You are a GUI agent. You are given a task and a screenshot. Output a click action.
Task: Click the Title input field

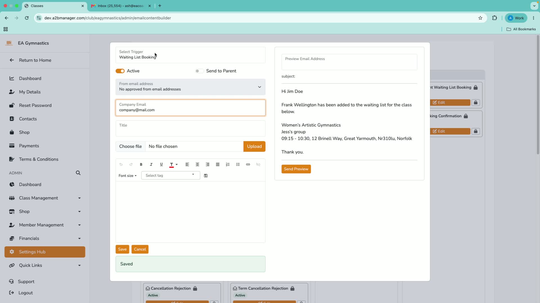pos(190,128)
